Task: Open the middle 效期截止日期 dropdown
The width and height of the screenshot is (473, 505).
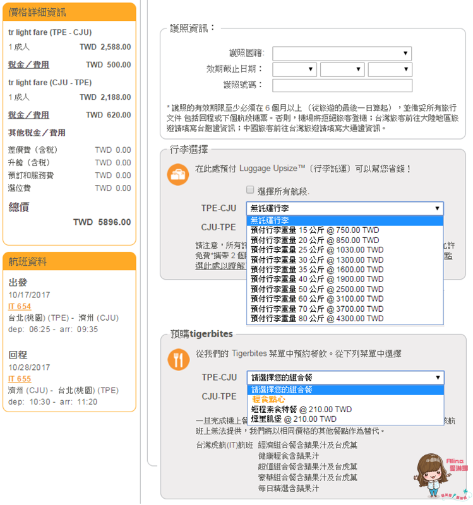Action: [x=342, y=69]
